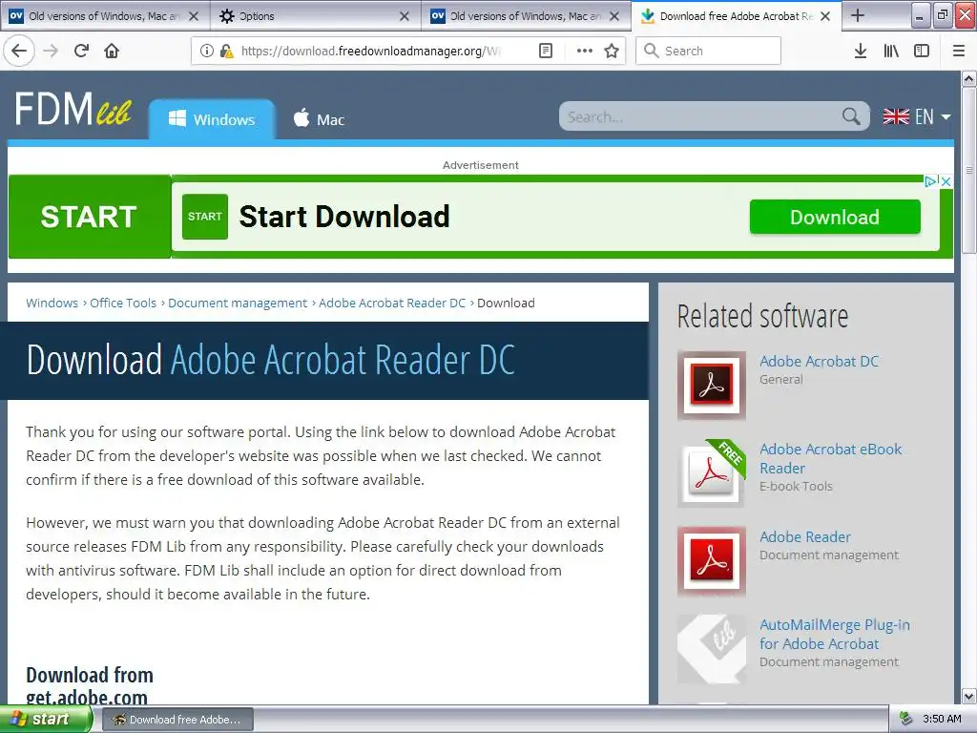Click the small START square in ad
The height and width of the screenshot is (733, 977).
pyautogui.click(x=205, y=217)
